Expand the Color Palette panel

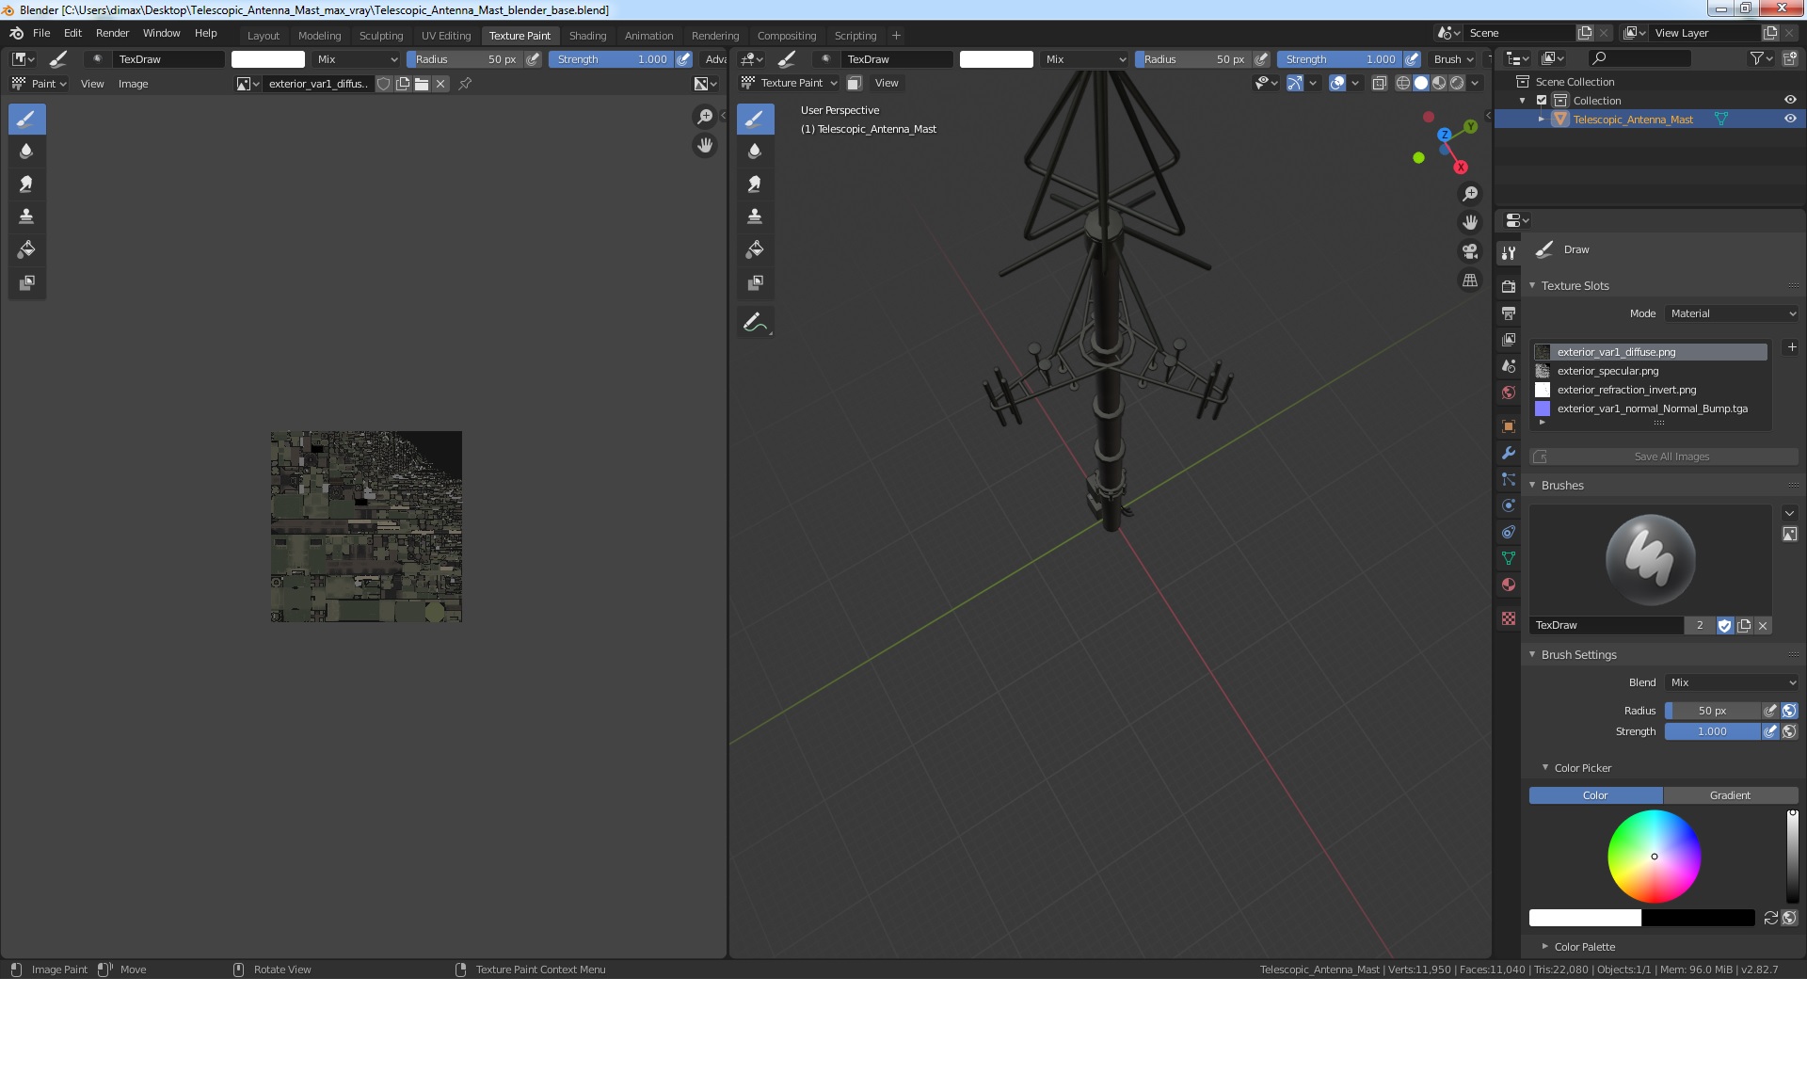pyautogui.click(x=1545, y=947)
